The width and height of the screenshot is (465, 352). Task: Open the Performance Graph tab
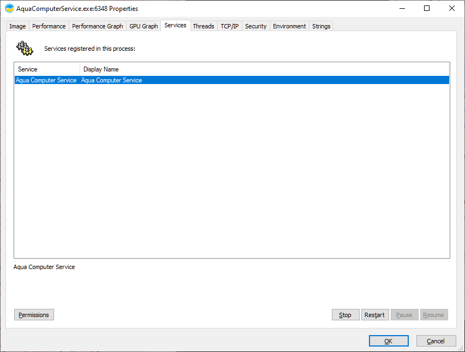[x=97, y=26]
